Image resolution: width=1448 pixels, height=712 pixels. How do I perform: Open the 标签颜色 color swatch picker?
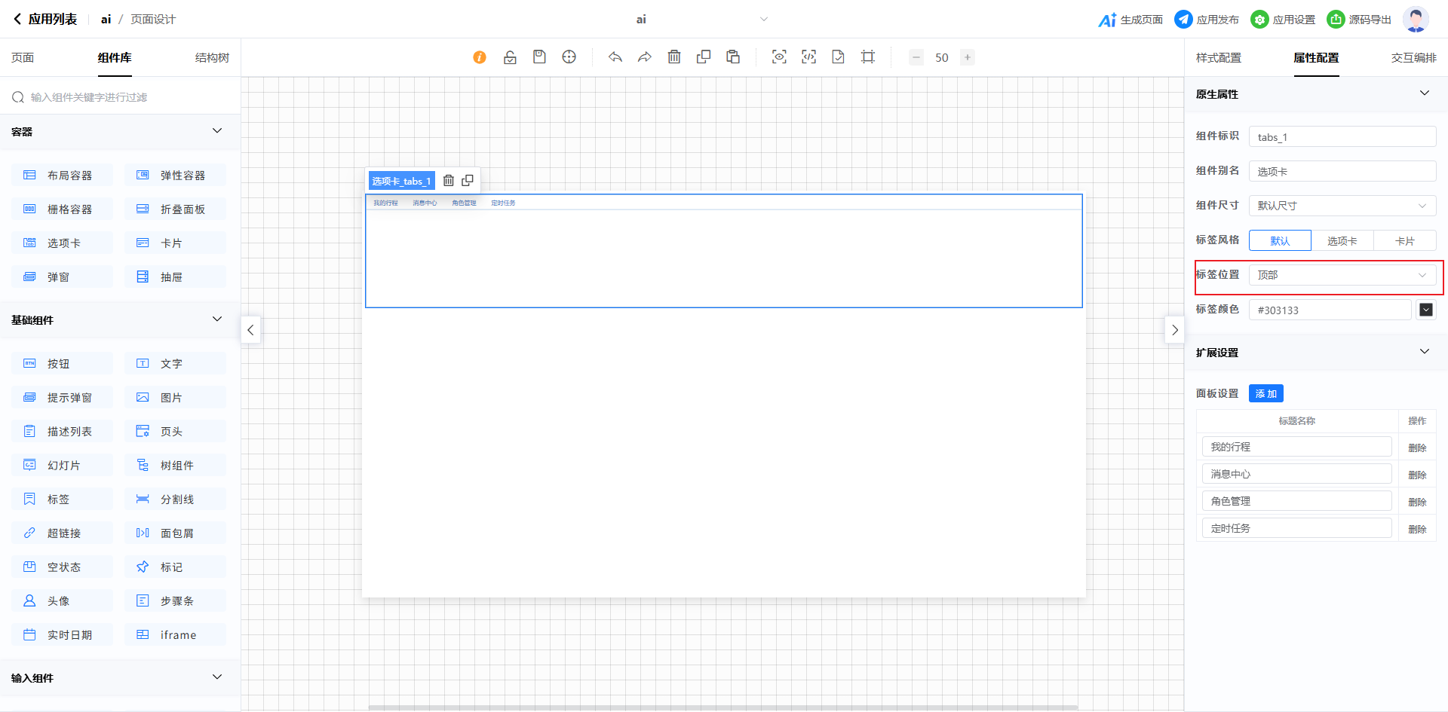[1425, 310]
